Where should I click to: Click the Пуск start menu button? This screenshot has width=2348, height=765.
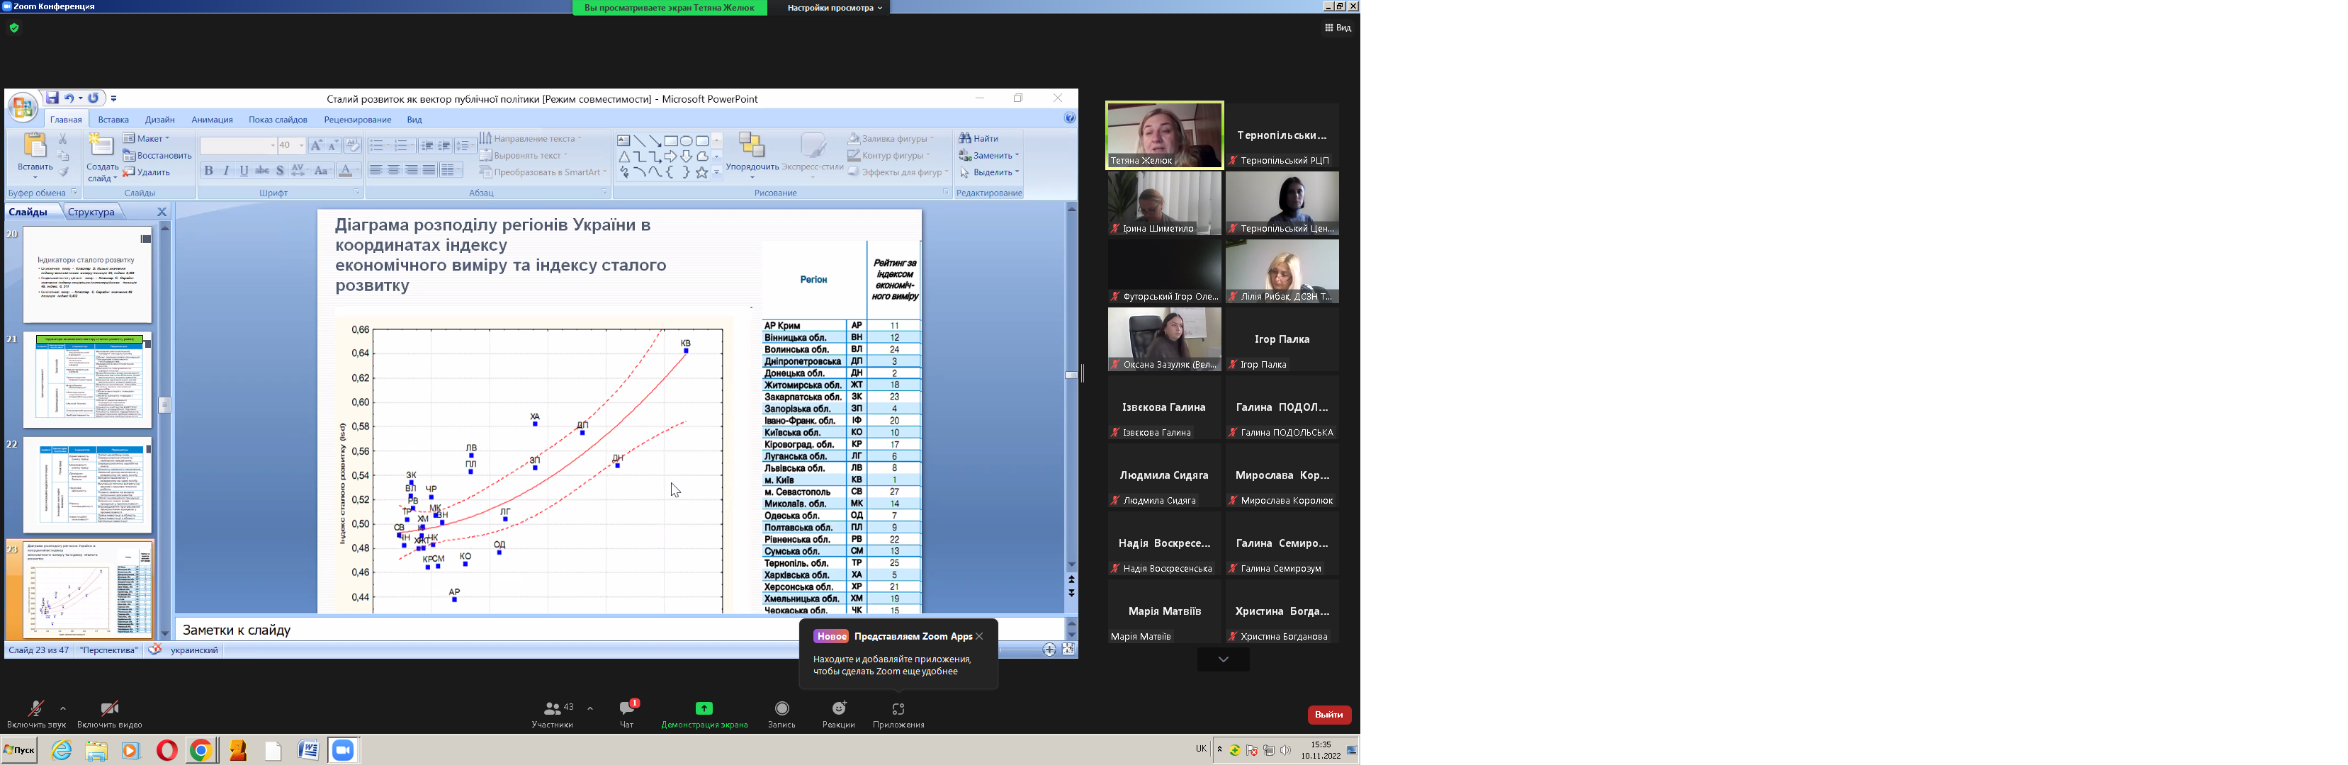click(x=19, y=750)
